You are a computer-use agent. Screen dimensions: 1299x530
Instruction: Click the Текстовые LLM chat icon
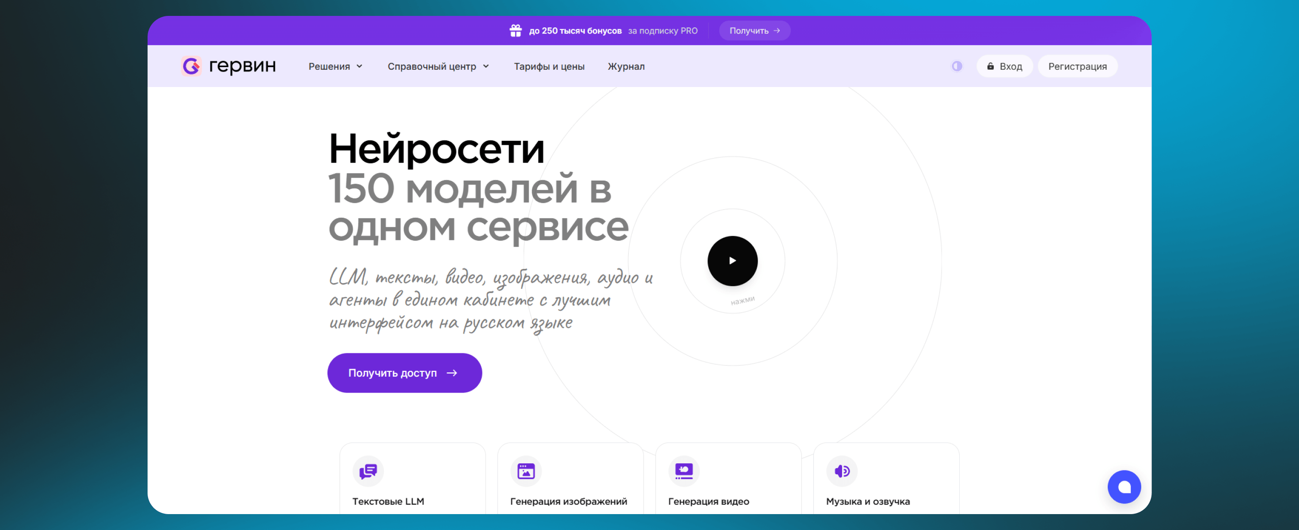point(368,471)
